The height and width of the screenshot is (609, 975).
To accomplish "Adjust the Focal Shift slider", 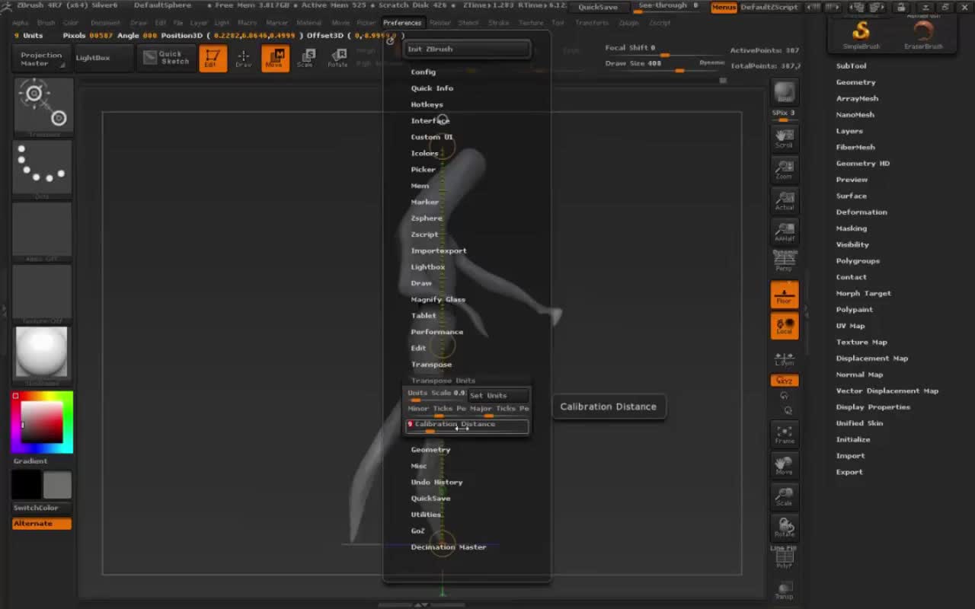I will pos(663,50).
